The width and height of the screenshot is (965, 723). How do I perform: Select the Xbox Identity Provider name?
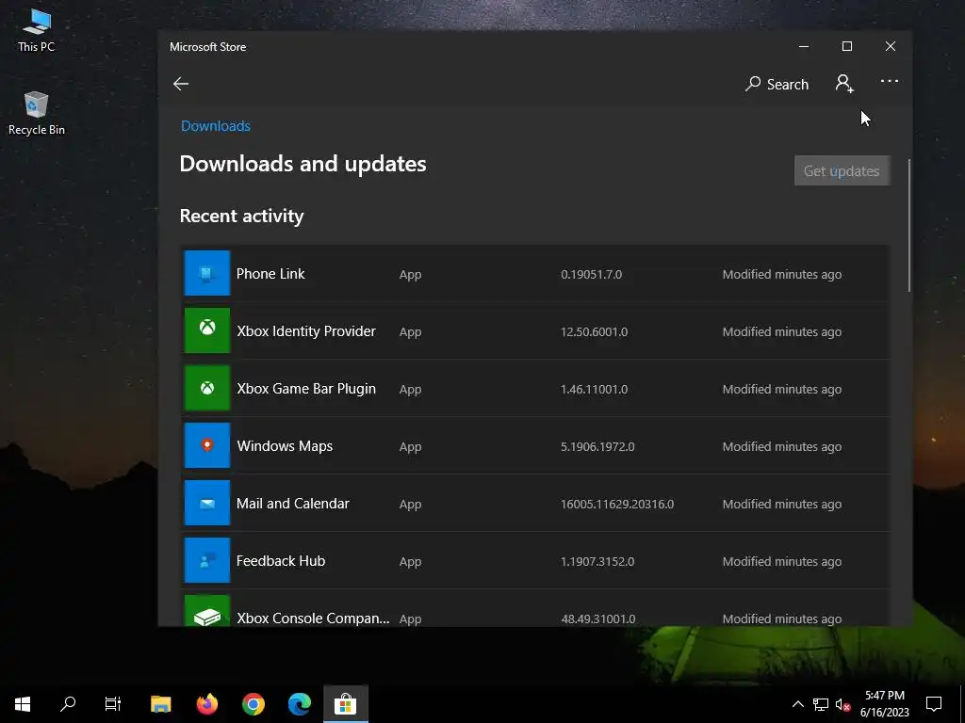tap(306, 331)
